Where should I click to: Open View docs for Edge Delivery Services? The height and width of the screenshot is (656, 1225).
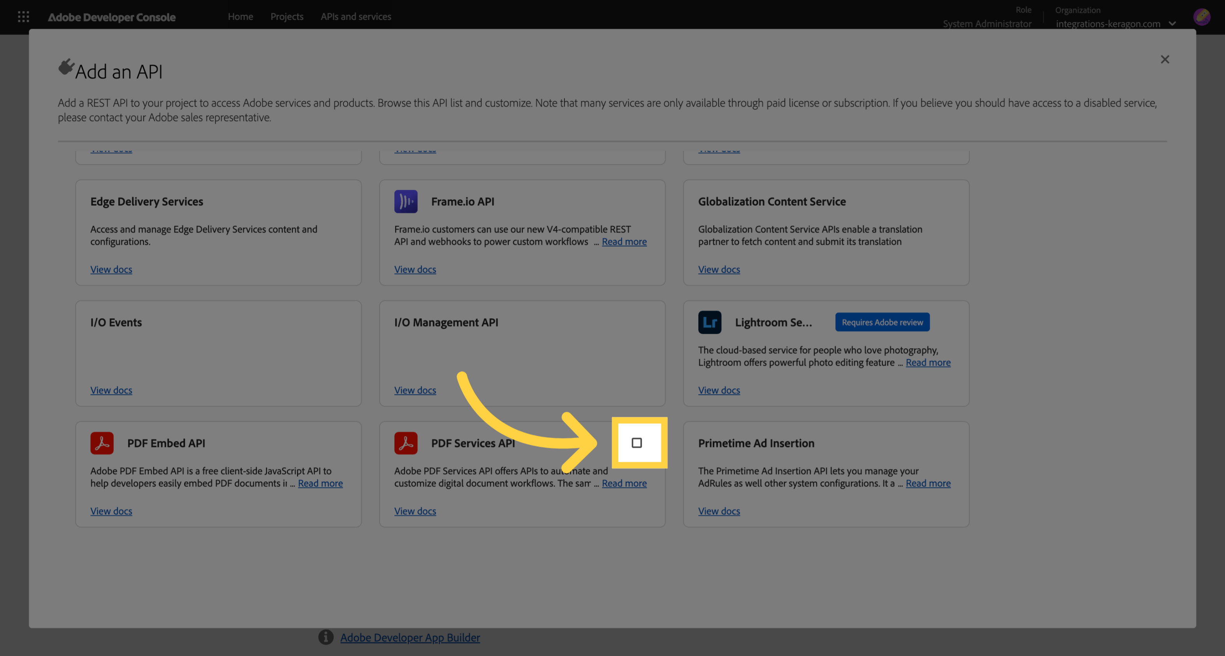click(111, 269)
